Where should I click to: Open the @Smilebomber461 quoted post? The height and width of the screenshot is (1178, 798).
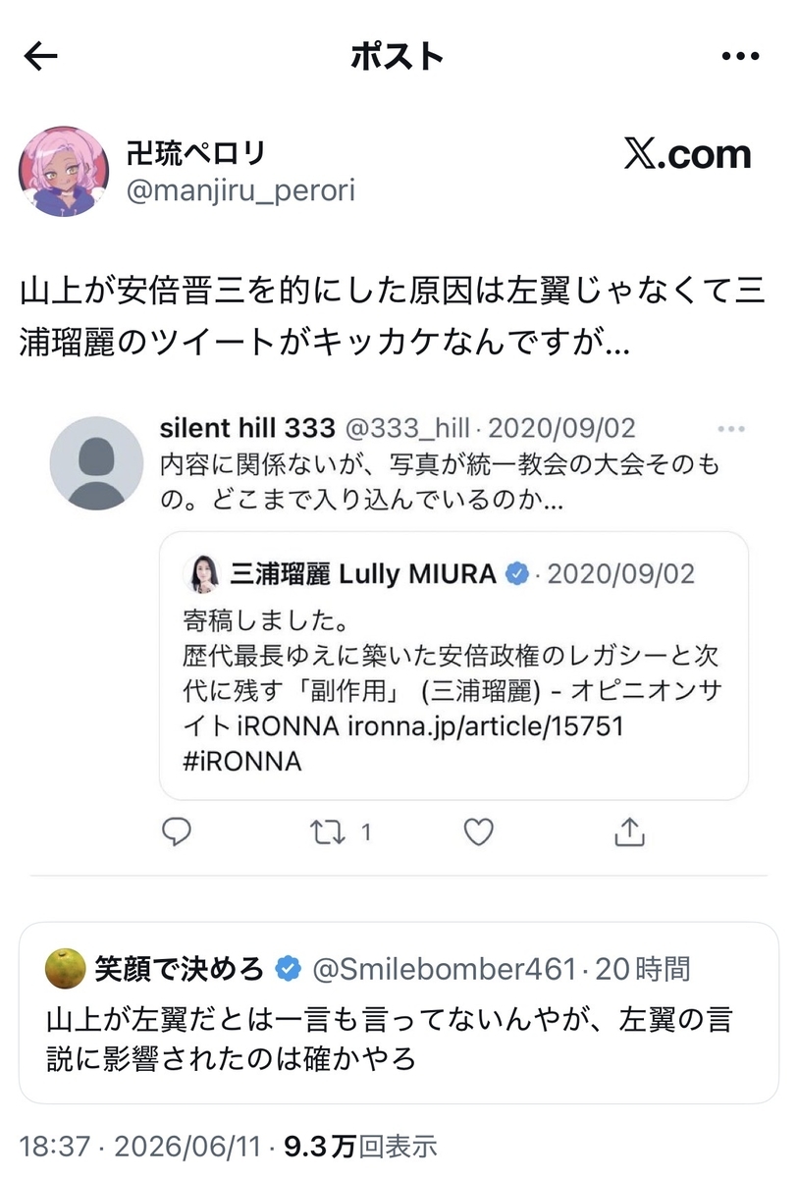tap(399, 1013)
